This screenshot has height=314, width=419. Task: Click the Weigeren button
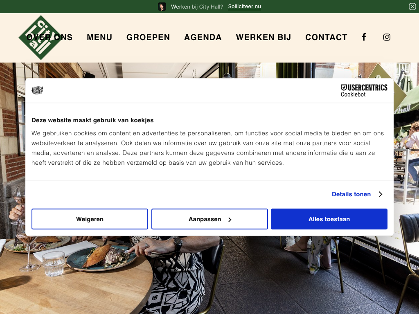coord(90,219)
